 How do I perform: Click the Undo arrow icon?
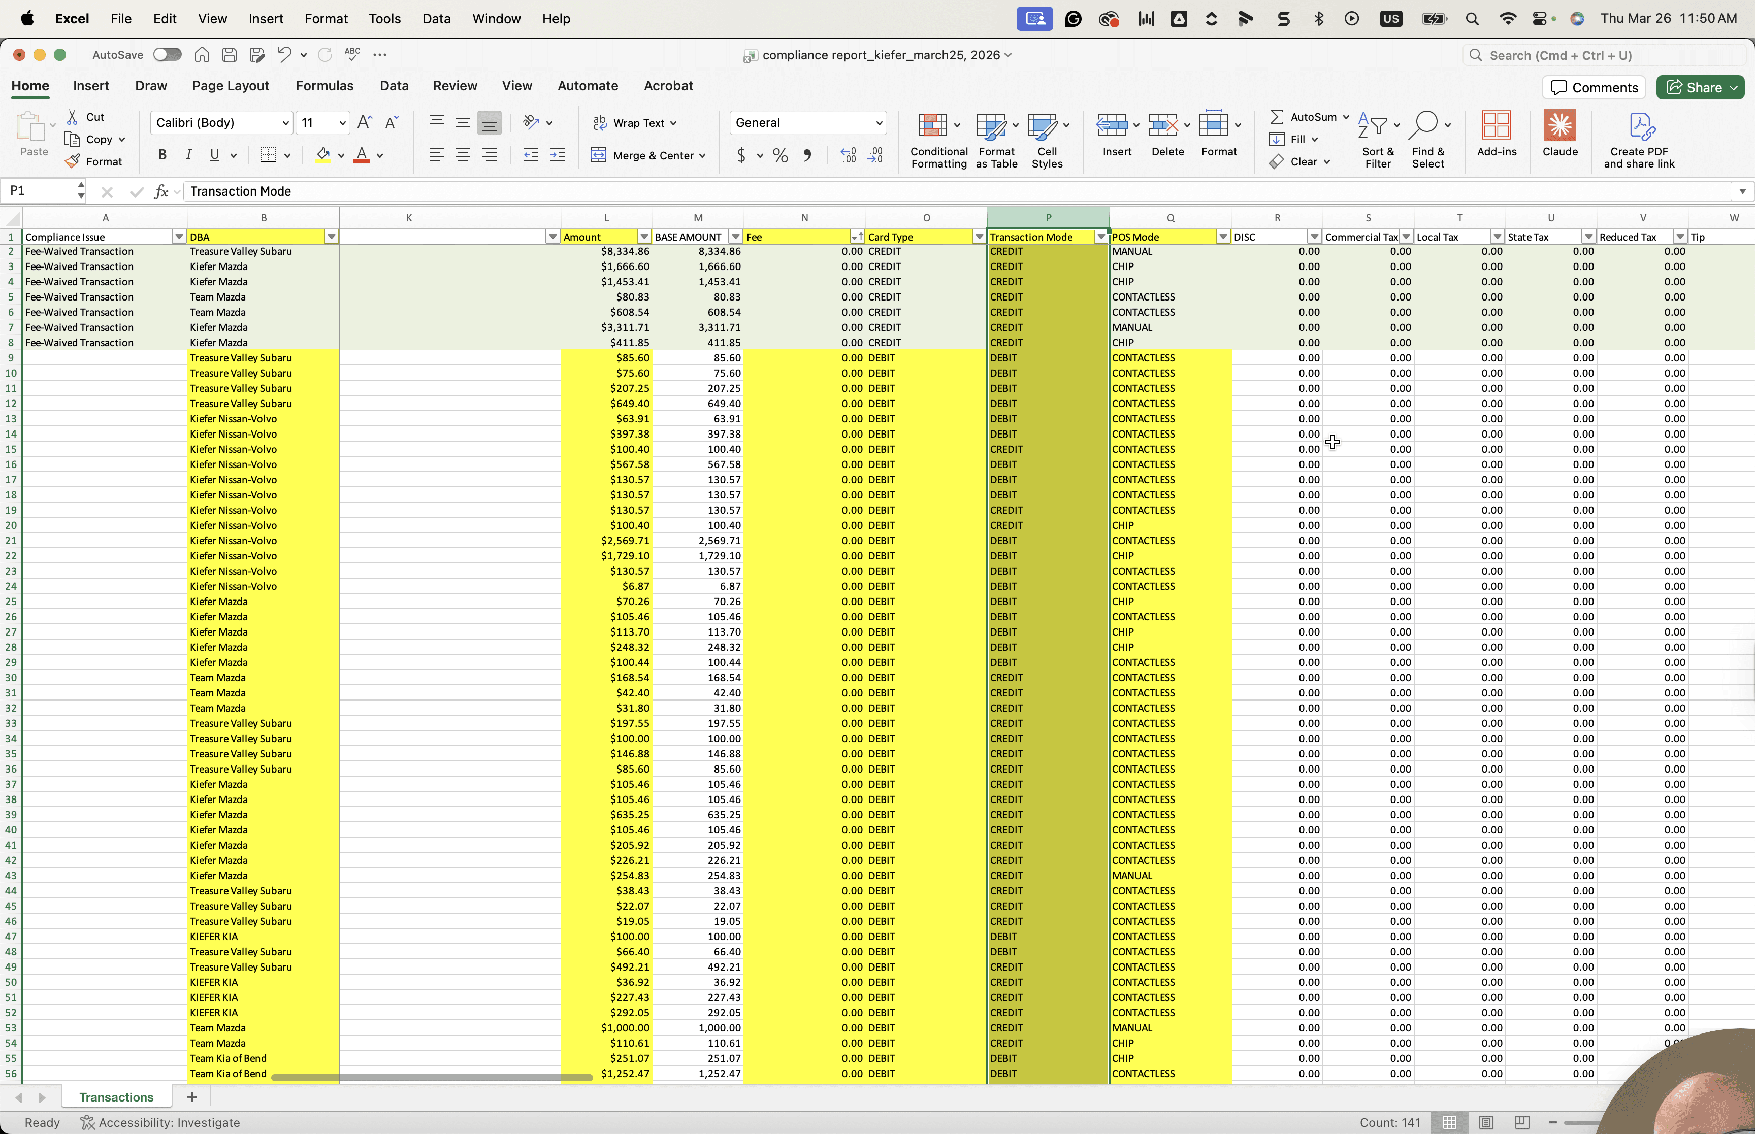coord(284,54)
